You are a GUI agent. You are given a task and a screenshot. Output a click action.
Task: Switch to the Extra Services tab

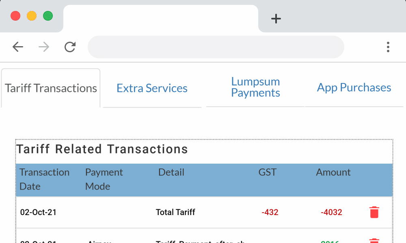[152, 88]
